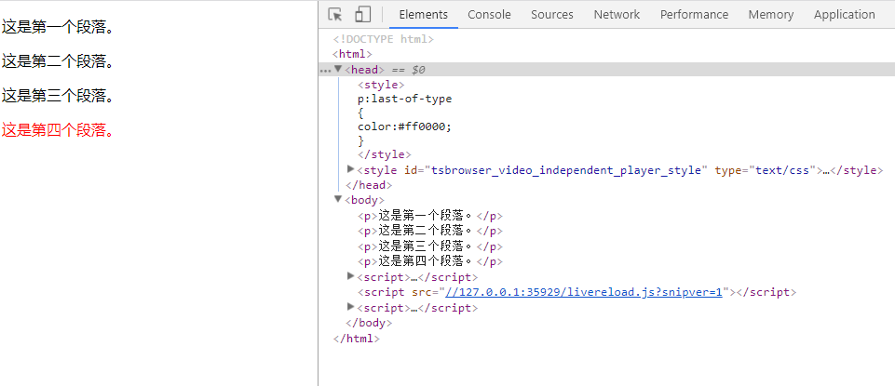Click the red fourth paragraph on the page
The image size is (895, 386).
[60, 129]
